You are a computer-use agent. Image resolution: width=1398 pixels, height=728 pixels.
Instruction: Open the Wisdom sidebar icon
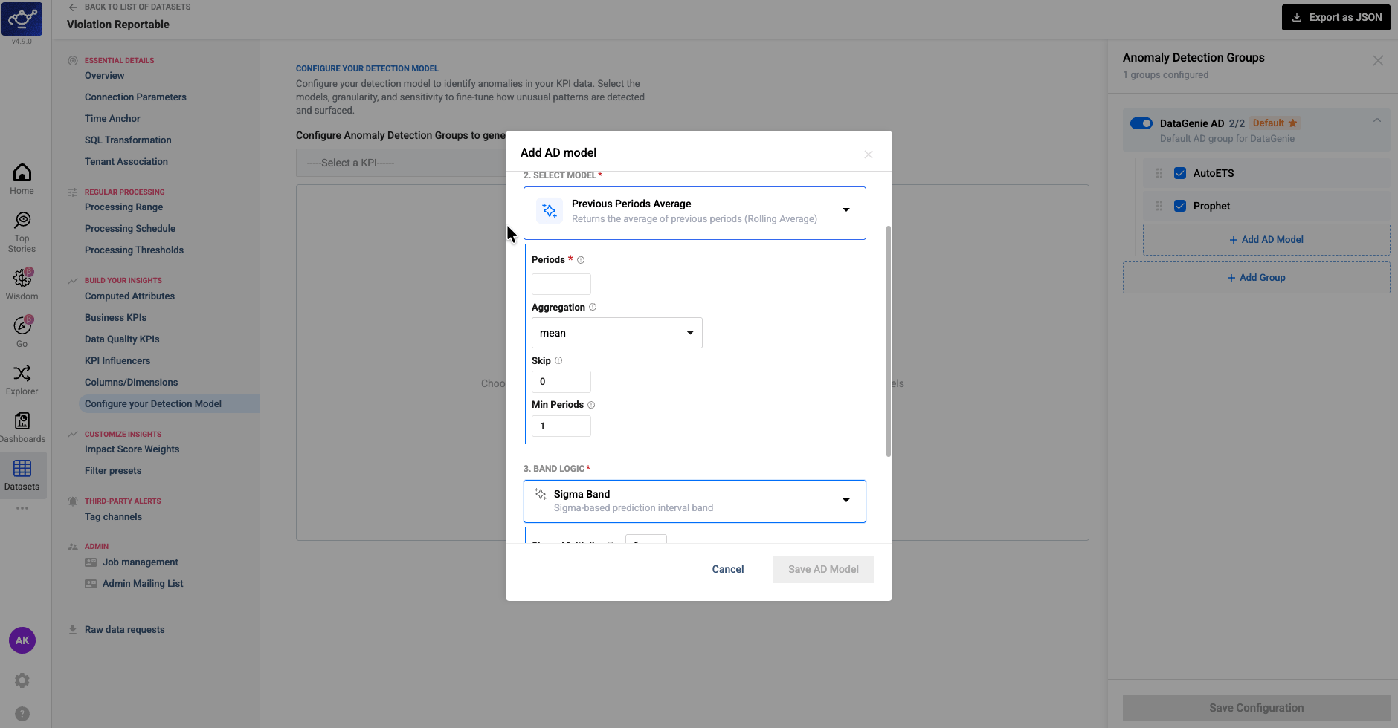click(x=22, y=278)
